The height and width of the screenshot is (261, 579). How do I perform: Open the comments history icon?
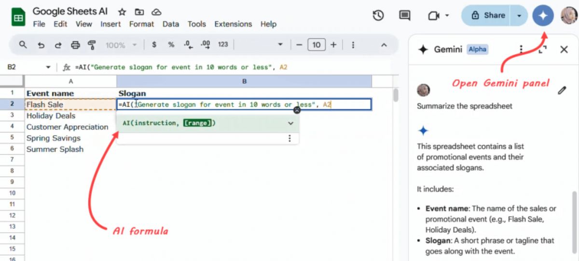click(x=404, y=15)
